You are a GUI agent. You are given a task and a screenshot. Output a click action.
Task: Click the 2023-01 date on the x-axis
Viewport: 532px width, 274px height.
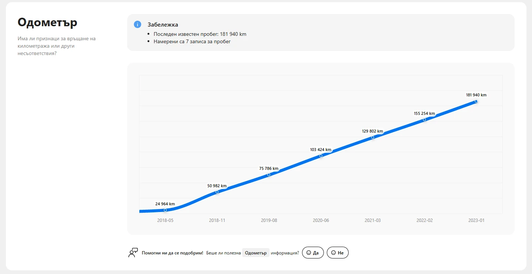[x=476, y=220]
